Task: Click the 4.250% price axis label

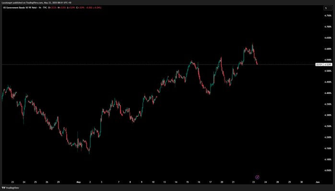Action: (328, 126)
